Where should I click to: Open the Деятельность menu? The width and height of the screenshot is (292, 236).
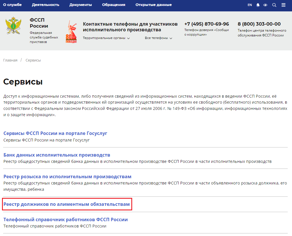pyautogui.click(x=46, y=5)
